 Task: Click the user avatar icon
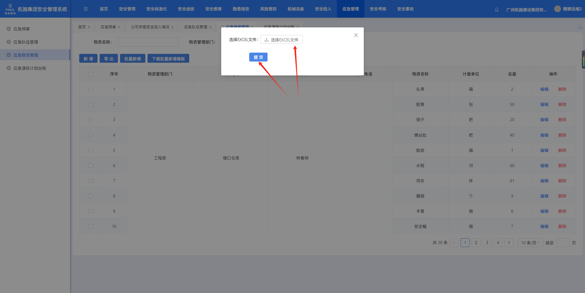click(x=557, y=9)
